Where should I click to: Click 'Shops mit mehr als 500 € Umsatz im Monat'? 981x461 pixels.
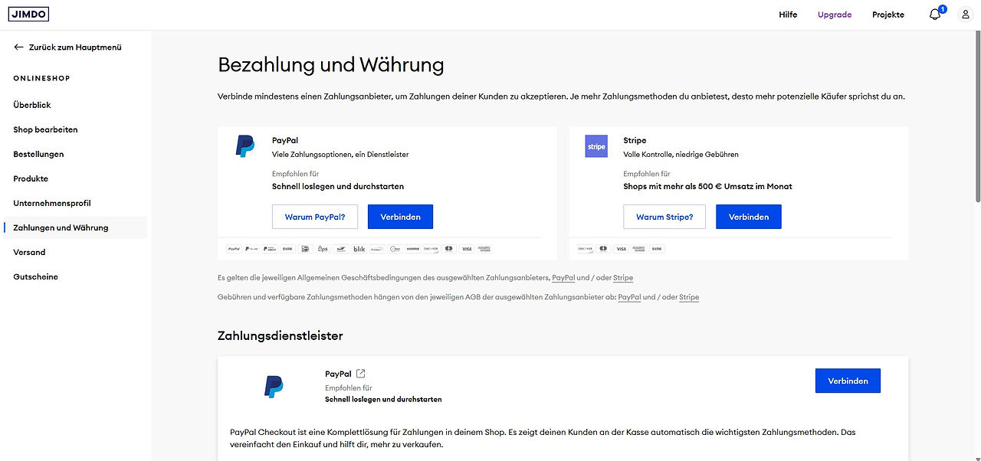[708, 186]
